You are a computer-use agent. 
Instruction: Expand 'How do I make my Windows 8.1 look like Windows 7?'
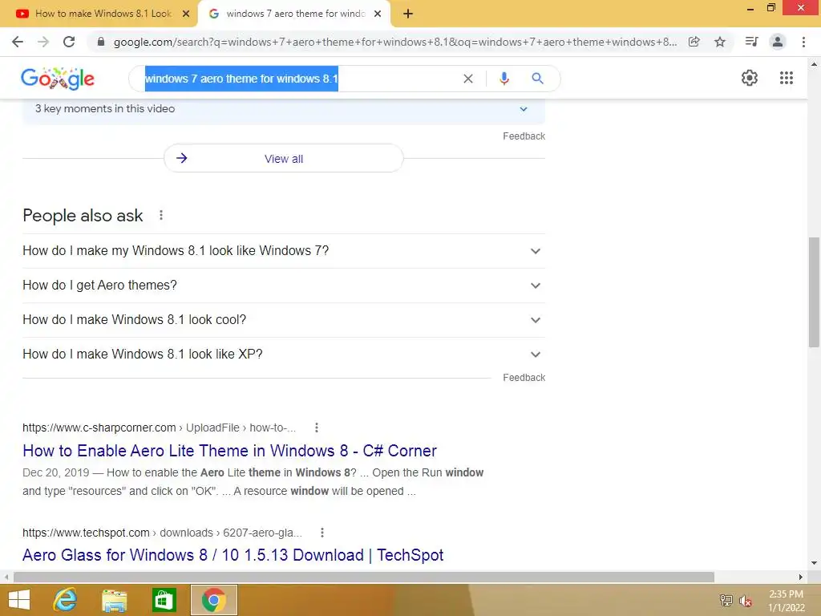pos(283,251)
